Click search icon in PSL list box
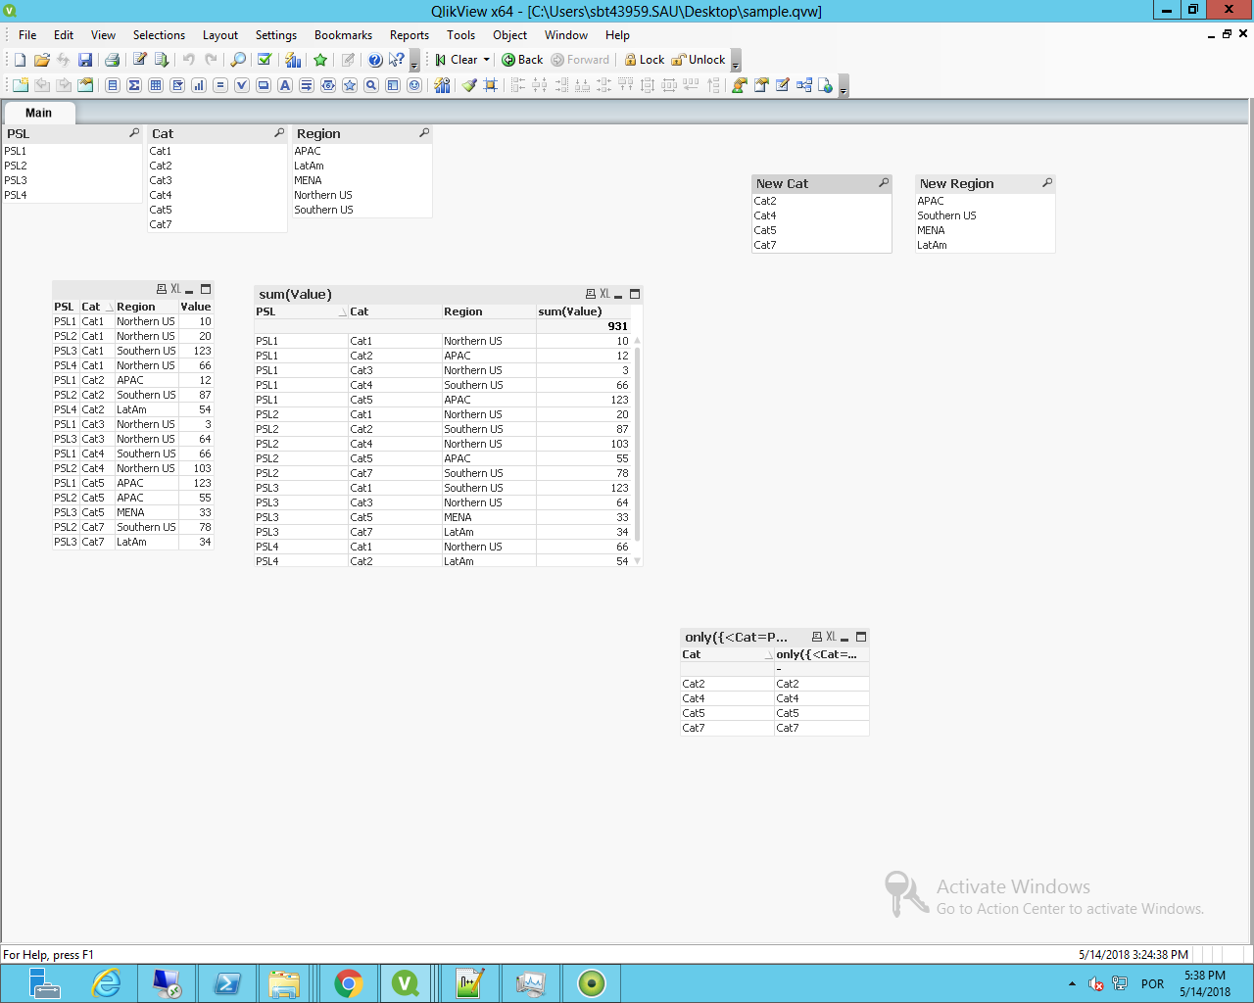The width and height of the screenshot is (1254, 1003). click(x=134, y=132)
